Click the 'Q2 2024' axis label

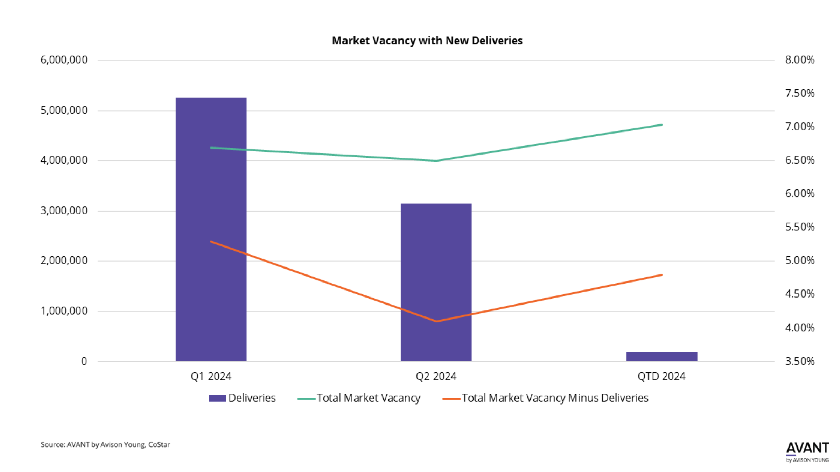(436, 376)
